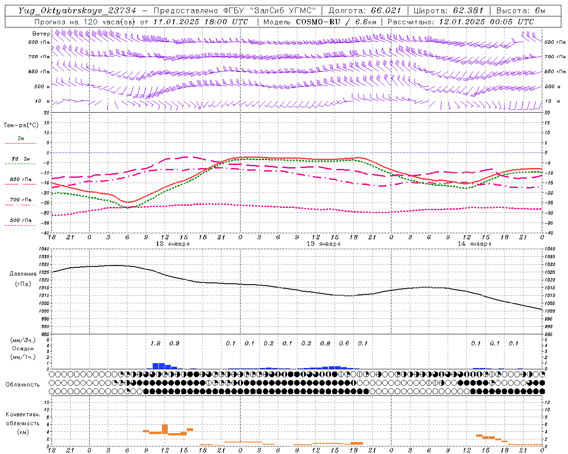
Task: Click the elevation text "Высота: 6м"
Action: pyautogui.click(x=520, y=11)
